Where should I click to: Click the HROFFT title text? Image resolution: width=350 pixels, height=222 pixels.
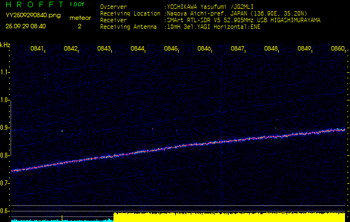click(33, 4)
